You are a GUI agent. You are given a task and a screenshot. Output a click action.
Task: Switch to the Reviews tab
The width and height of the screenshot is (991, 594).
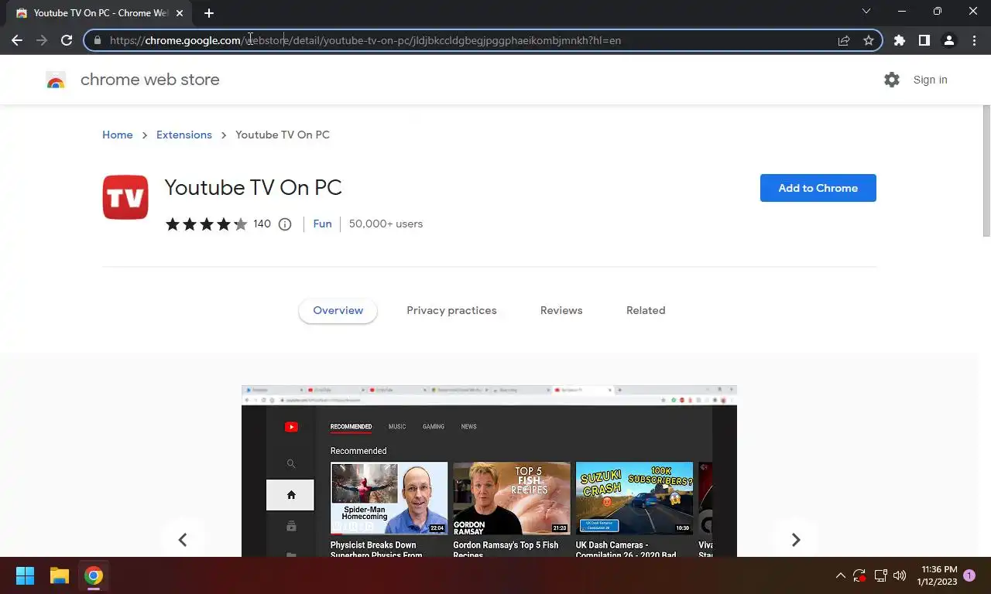(561, 310)
